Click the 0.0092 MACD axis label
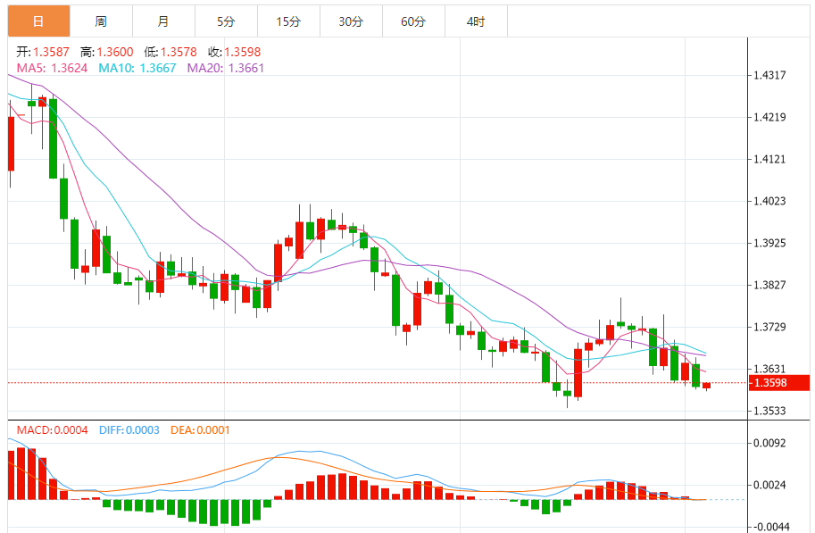815x533 pixels. 769,443
